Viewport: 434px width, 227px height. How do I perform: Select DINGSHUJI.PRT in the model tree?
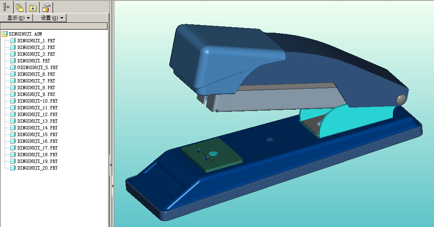[x=34, y=61]
